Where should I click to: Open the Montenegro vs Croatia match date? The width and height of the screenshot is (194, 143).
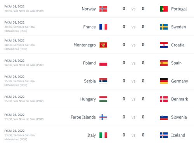pyautogui.click(x=14, y=41)
